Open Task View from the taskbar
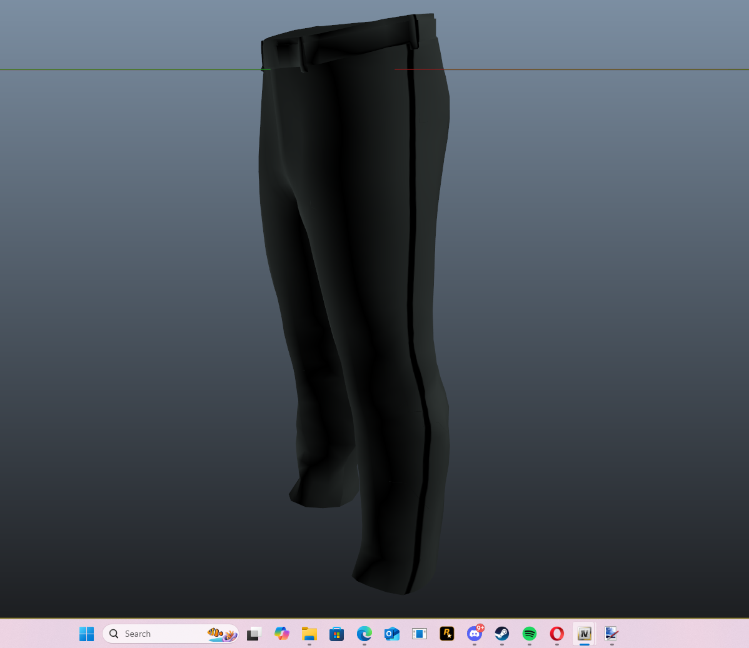Viewport: 749px width, 648px height. point(254,634)
